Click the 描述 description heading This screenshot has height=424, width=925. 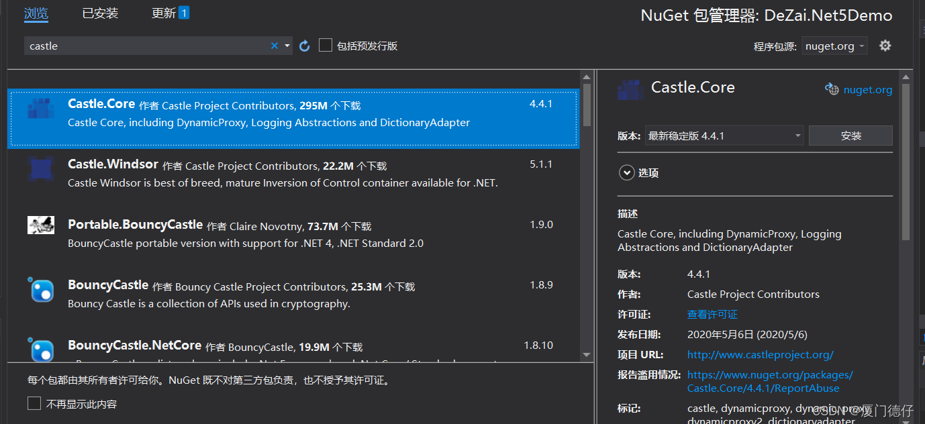pyautogui.click(x=628, y=213)
